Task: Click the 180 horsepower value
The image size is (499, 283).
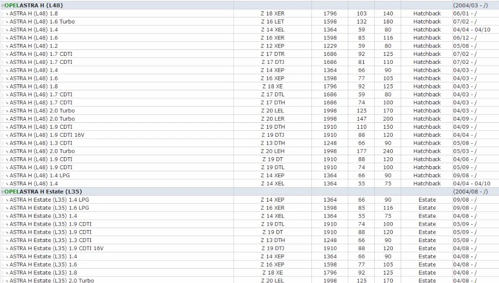Action: [388, 21]
